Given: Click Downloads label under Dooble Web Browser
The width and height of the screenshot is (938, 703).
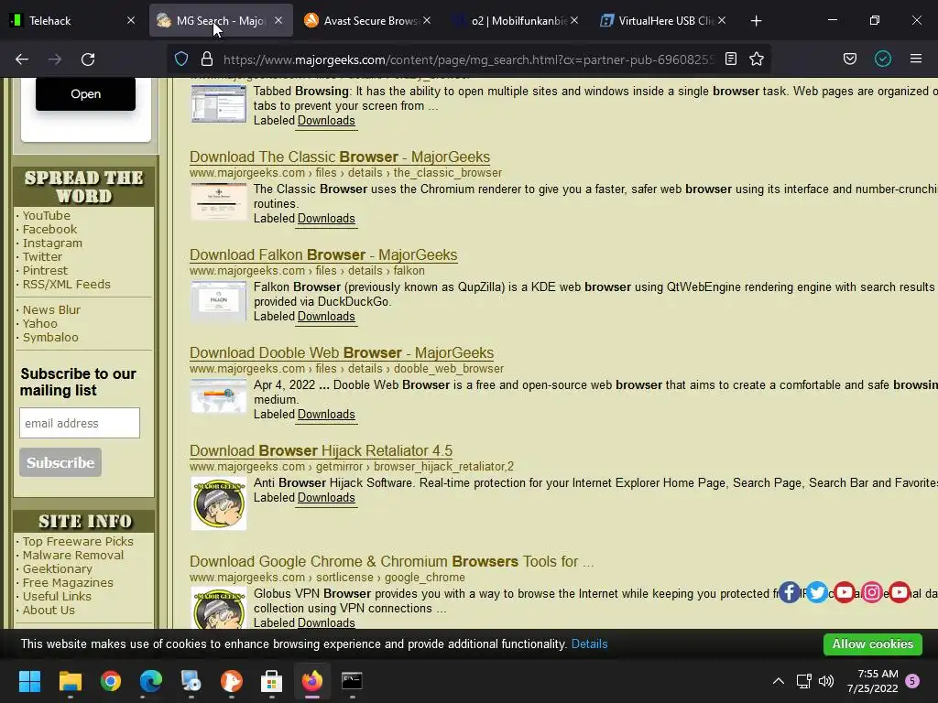Looking at the screenshot, I should [326, 415].
